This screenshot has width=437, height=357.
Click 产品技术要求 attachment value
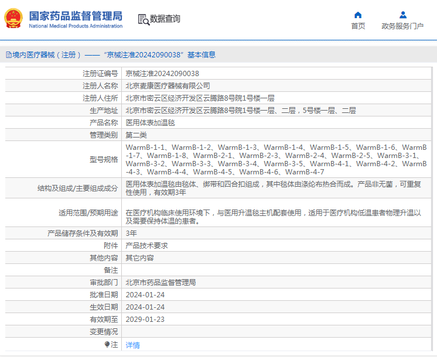pos(146,246)
